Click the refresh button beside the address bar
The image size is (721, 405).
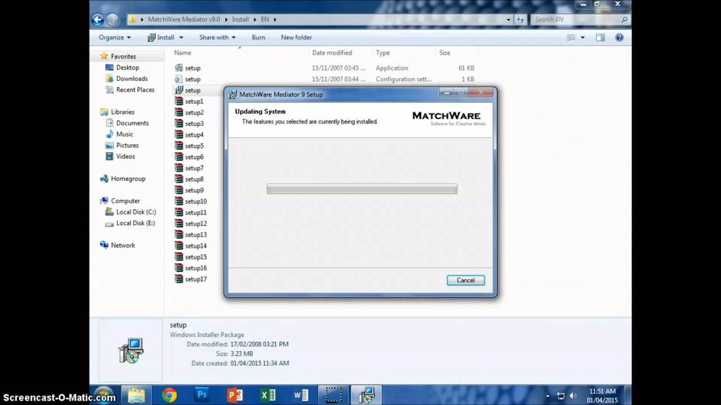pyautogui.click(x=520, y=19)
